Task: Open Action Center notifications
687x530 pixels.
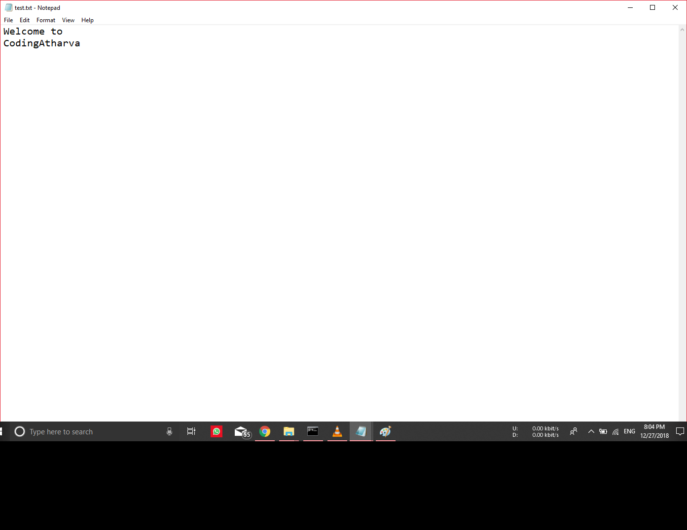Action: point(680,431)
